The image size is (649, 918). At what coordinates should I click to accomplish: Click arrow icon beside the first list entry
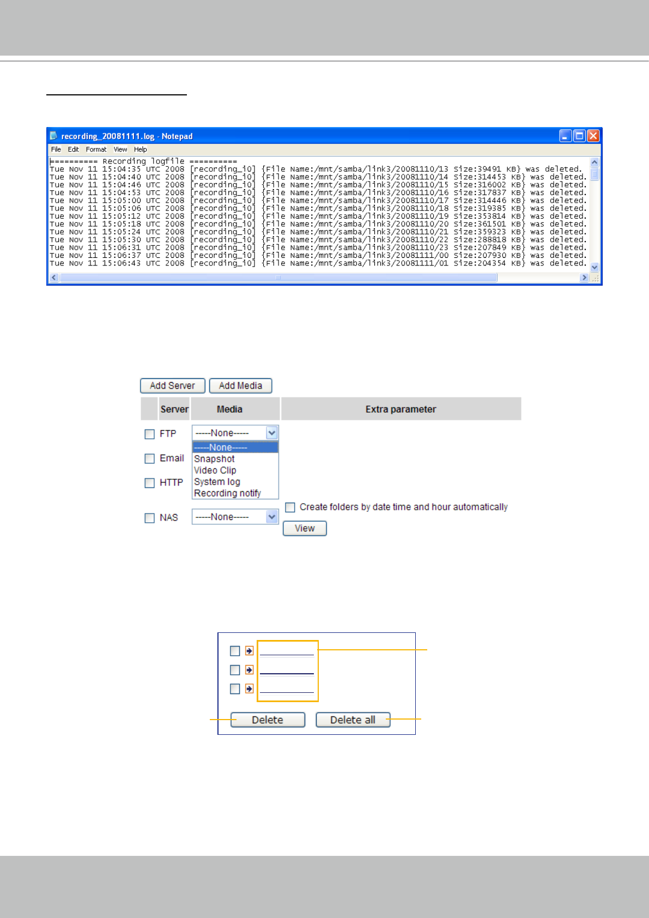[x=249, y=651]
